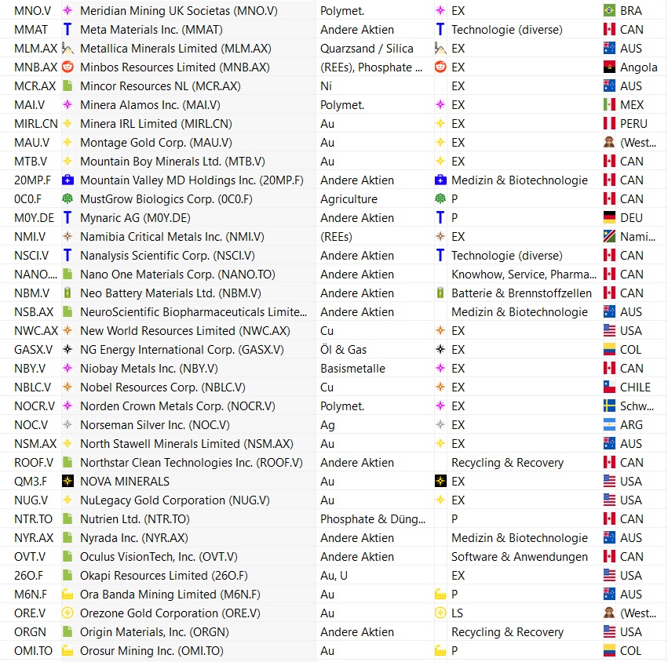
Task: Open NuLegacy Gold Corporation (NUG.V)
Action: pos(175,500)
